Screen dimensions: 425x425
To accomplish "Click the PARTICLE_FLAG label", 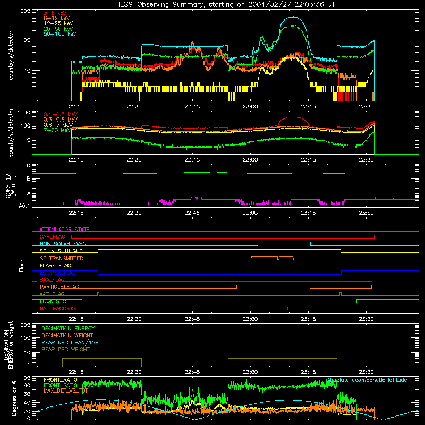I will point(59,287).
